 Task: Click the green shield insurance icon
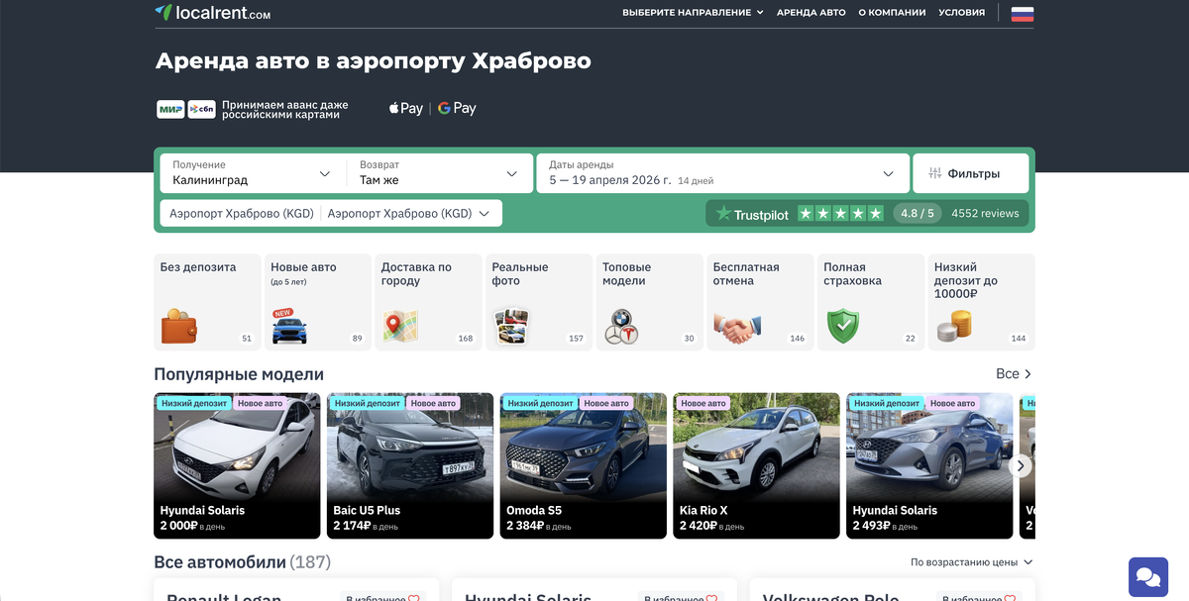click(843, 326)
